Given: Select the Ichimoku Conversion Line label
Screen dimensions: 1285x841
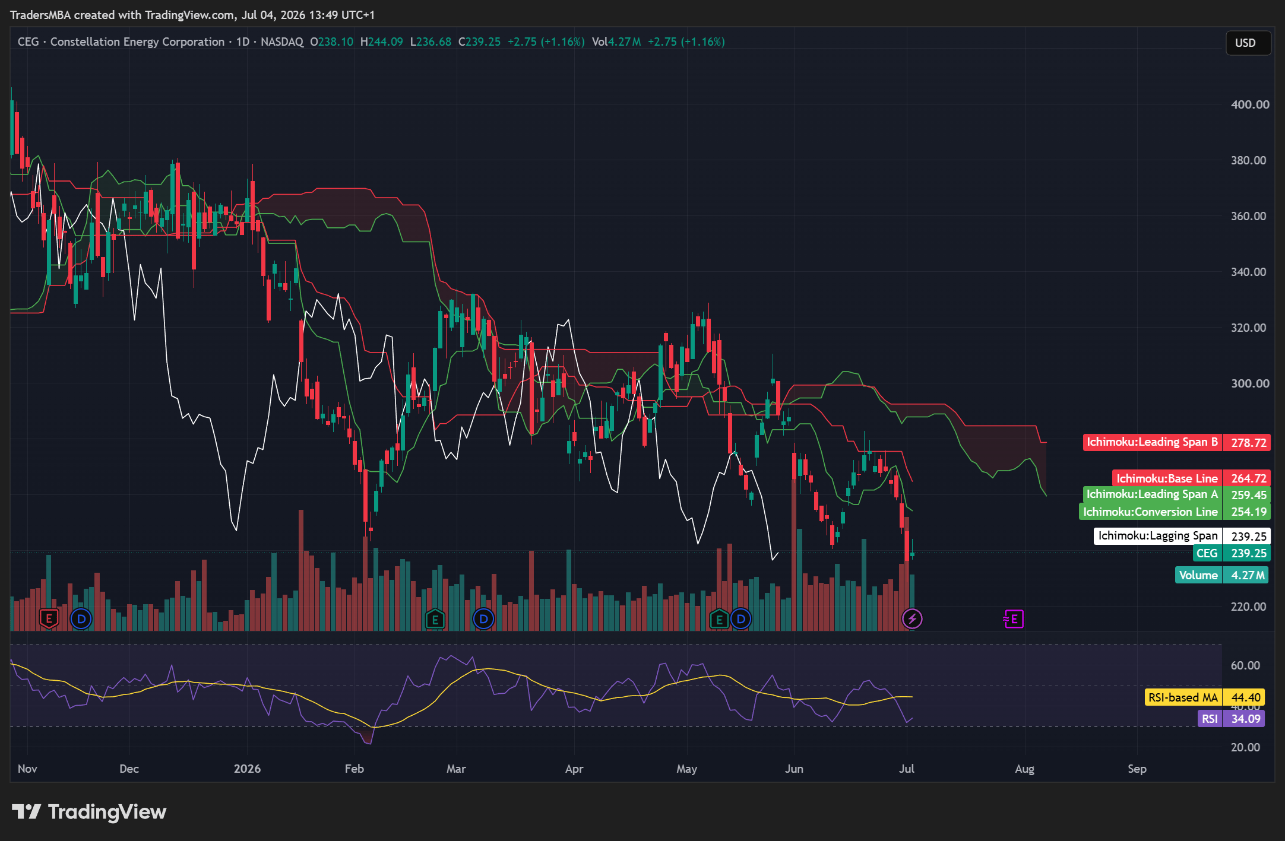Looking at the screenshot, I should (1175, 512).
